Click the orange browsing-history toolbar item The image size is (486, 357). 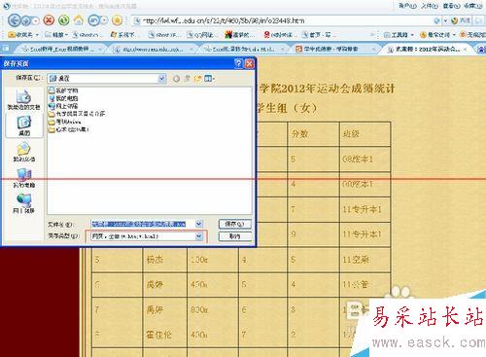437,34
